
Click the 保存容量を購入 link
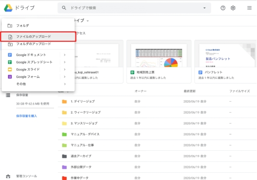click(26, 116)
